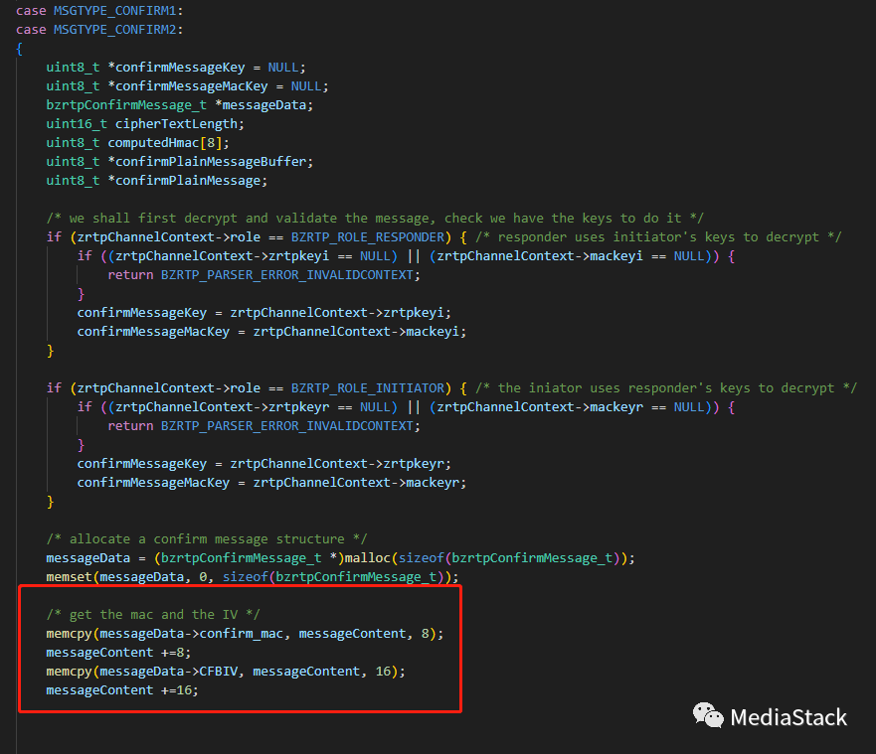876x754 pixels.
Task: Click the opening brace below the case labels
Action: pos(20,48)
